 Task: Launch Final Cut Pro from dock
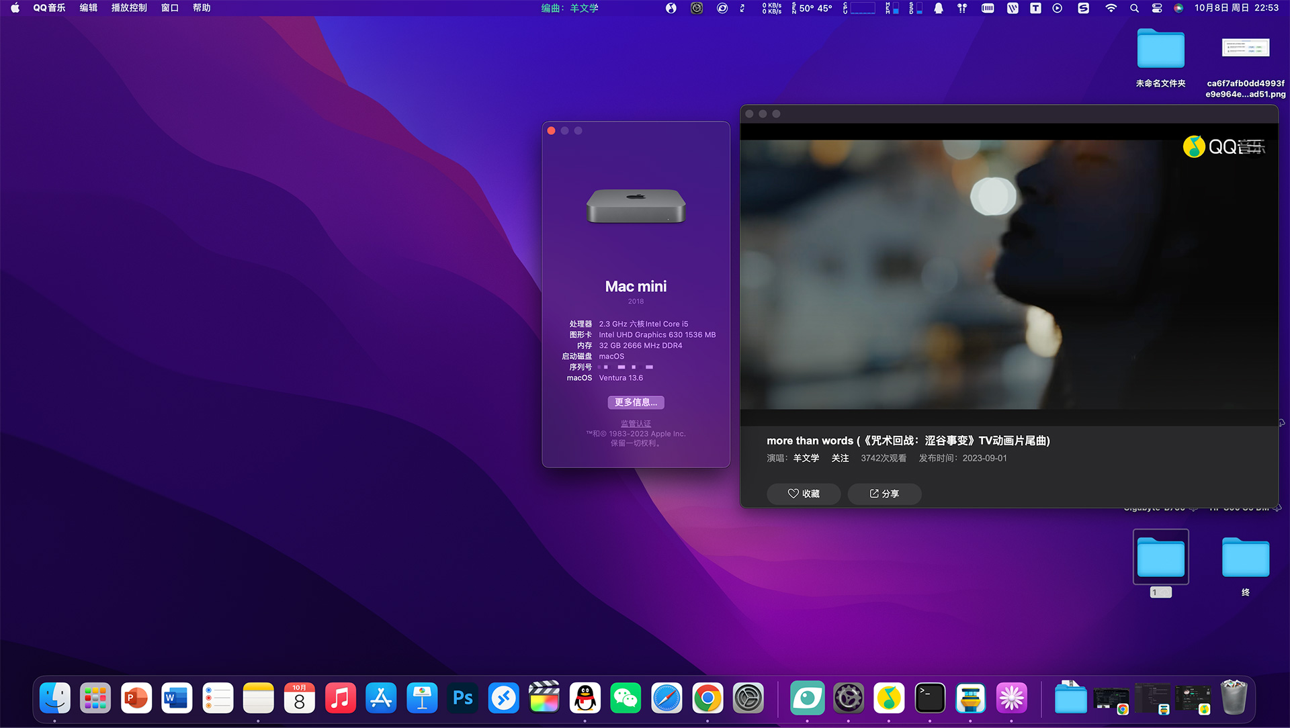click(x=544, y=698)
